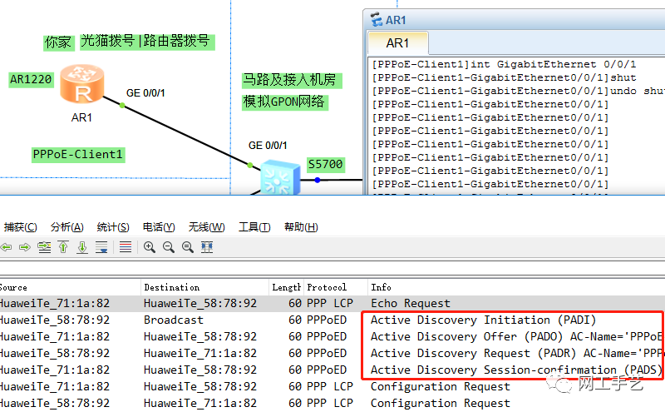This screenshot has width=665, height=412.
Task: Sort by the Info column header
Action: 516,287
